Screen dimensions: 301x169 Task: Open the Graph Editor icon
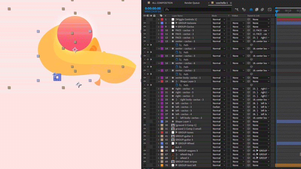pyautogui.click(x=269, y=9)
